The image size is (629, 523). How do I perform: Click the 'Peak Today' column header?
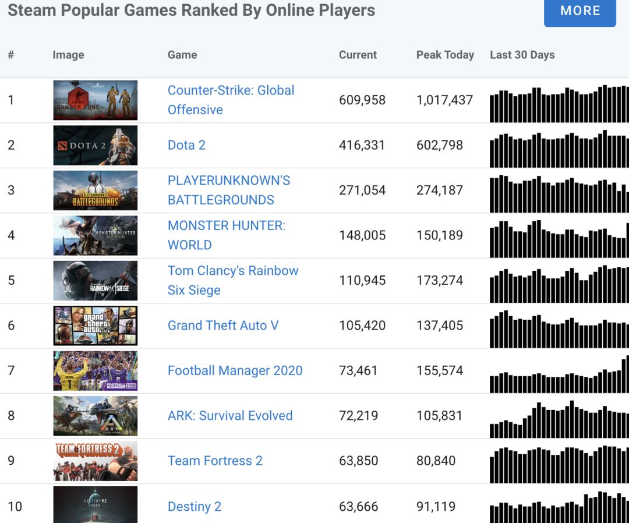click(446, 55)
